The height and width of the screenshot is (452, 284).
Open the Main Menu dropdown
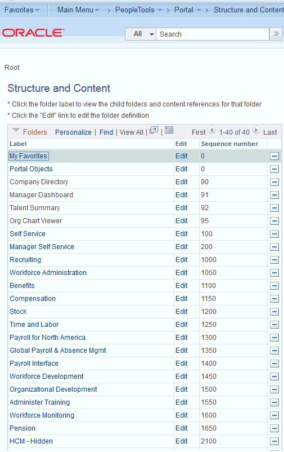pos(78,10)
